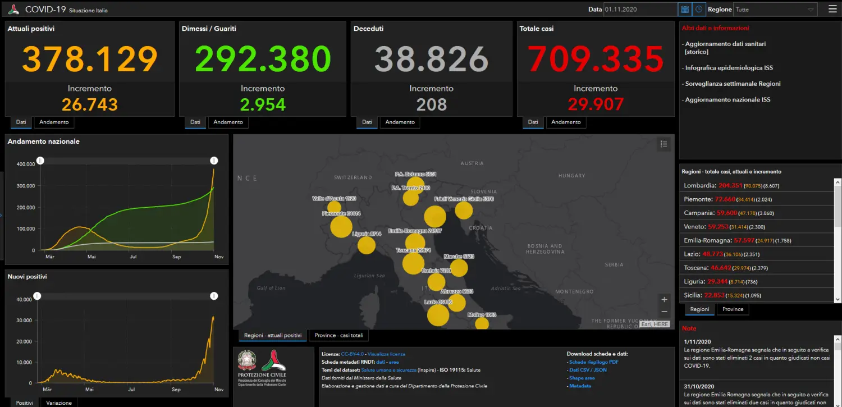
Task: Download data via the Dati CSV / JSON link
Action: [588, 370]
